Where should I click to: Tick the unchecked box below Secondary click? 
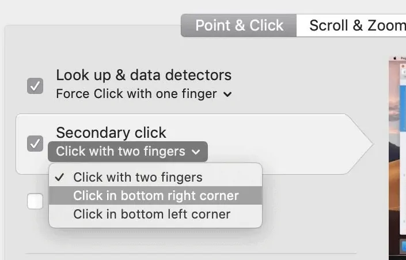(x=35, y=201)
